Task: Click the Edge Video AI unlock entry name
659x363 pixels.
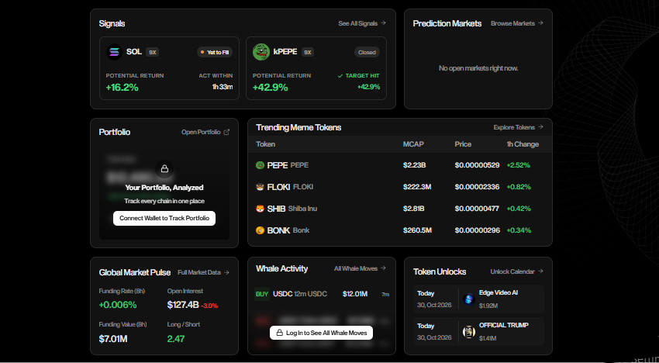Action: point(498,292)
